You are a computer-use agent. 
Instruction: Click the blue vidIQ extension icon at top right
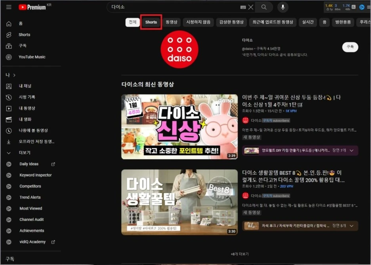[362, 7]
